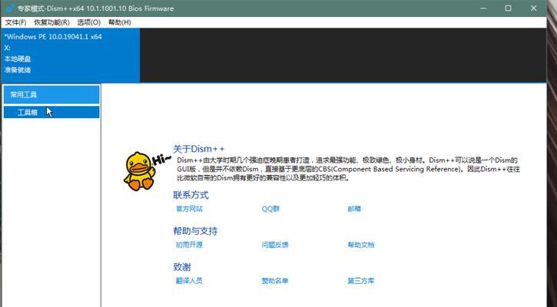Open the 翻译人员 credits link
This screenshot has width=557, height=307.
pyautogui.click(x=189, y=281)
